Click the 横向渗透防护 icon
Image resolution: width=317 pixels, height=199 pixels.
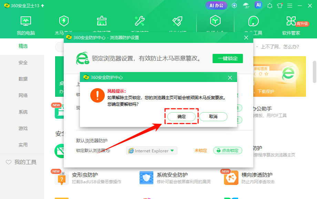pyautogui.click(x=231, y=178)
